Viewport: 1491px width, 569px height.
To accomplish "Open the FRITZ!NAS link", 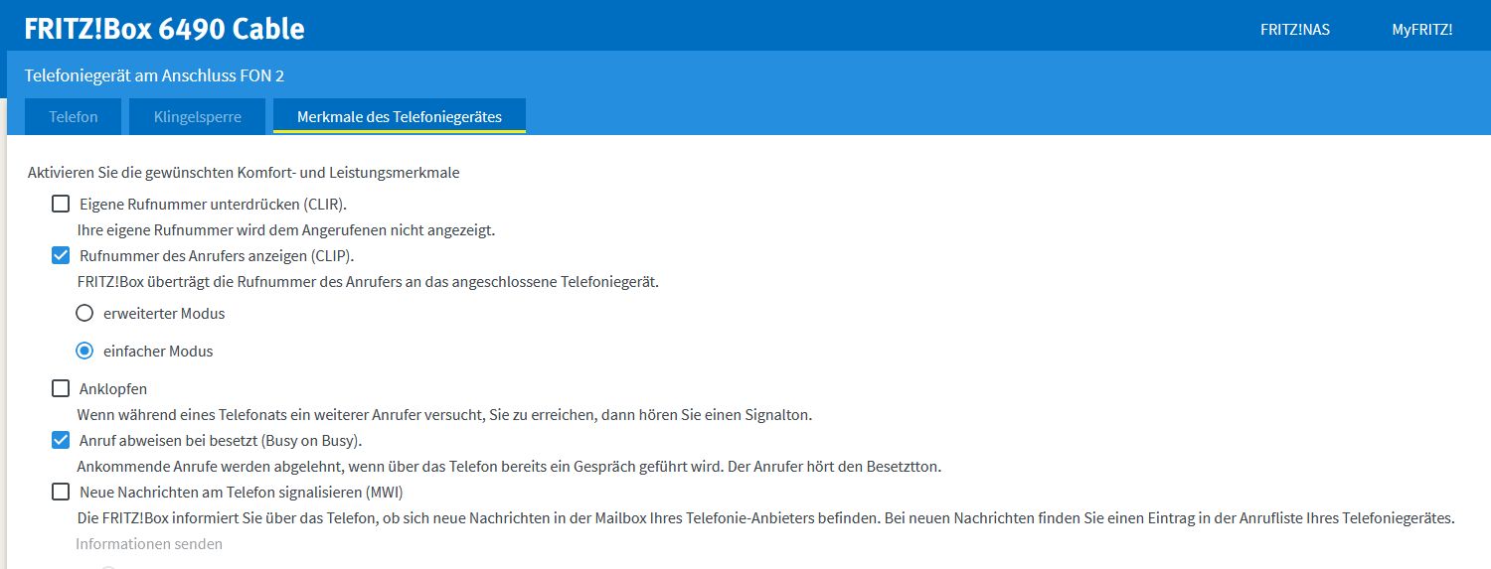I will (x=1294, y=30).
